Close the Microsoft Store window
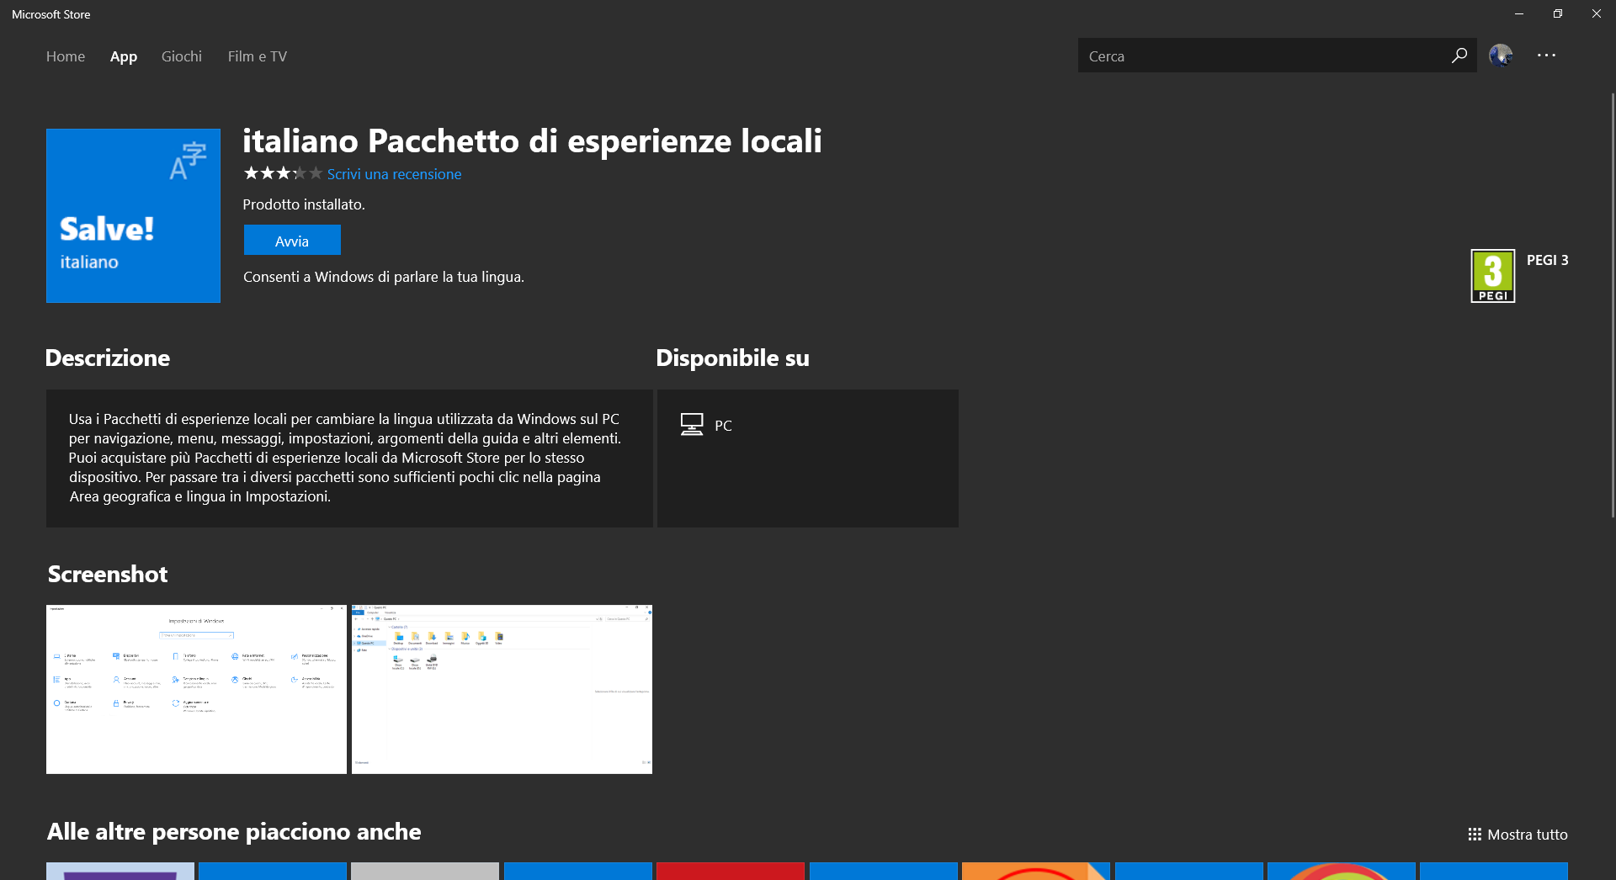 [1597, 13]
